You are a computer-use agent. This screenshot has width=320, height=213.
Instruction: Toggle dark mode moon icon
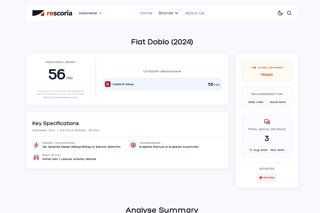coord(280,13)
